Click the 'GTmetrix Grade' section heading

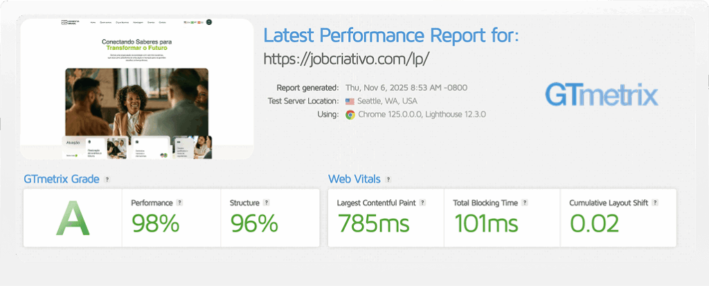[62, 179]
